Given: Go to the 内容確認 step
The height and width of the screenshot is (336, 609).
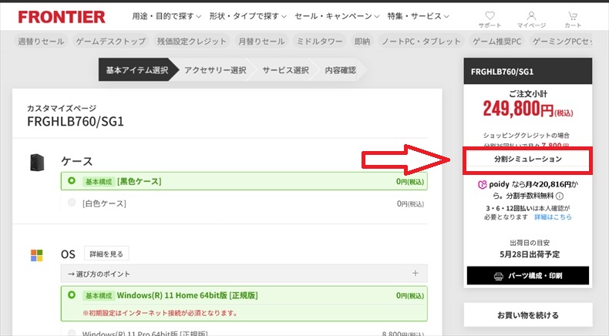Looking at the screenshot, I should tap(340, 70).
